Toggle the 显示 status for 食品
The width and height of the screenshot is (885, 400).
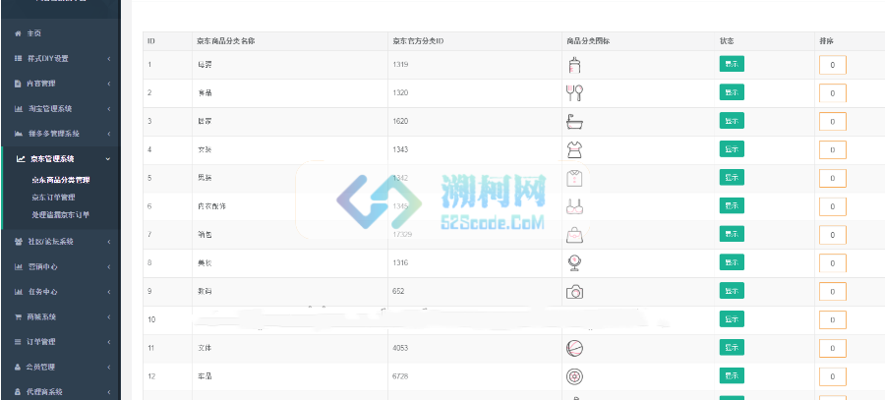point(732,92)
